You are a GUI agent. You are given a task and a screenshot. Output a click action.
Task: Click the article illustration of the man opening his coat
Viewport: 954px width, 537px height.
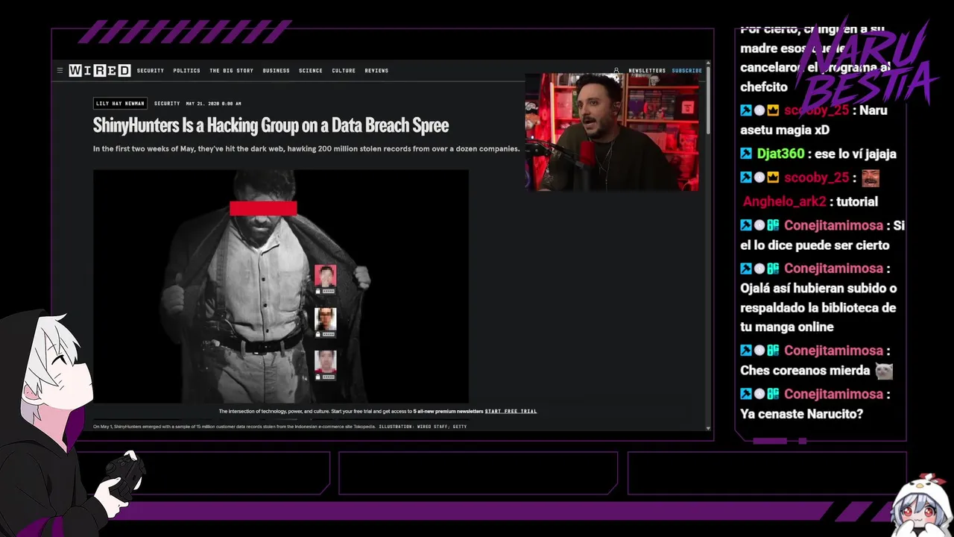click(281, 286)
